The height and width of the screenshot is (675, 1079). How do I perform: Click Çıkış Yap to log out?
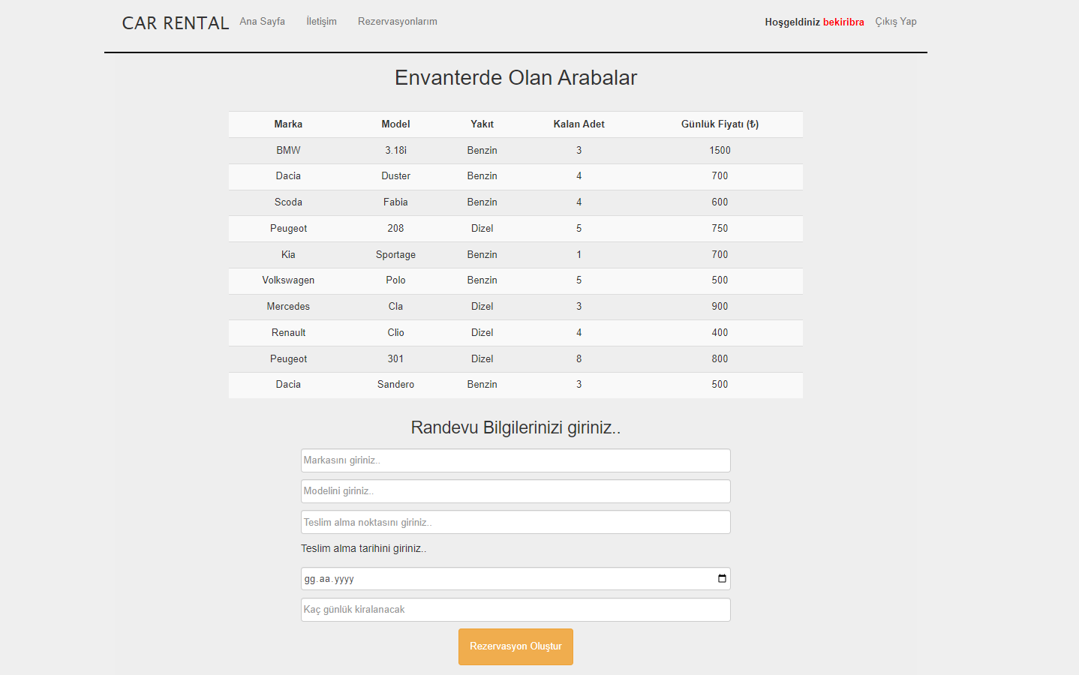(x=895, y=22)
